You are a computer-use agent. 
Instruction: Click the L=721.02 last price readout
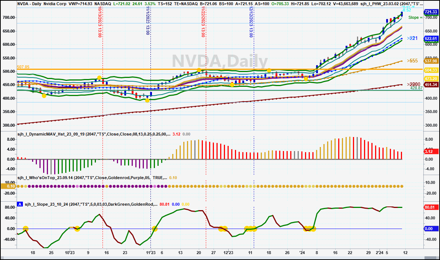click(x=122, y=4)
